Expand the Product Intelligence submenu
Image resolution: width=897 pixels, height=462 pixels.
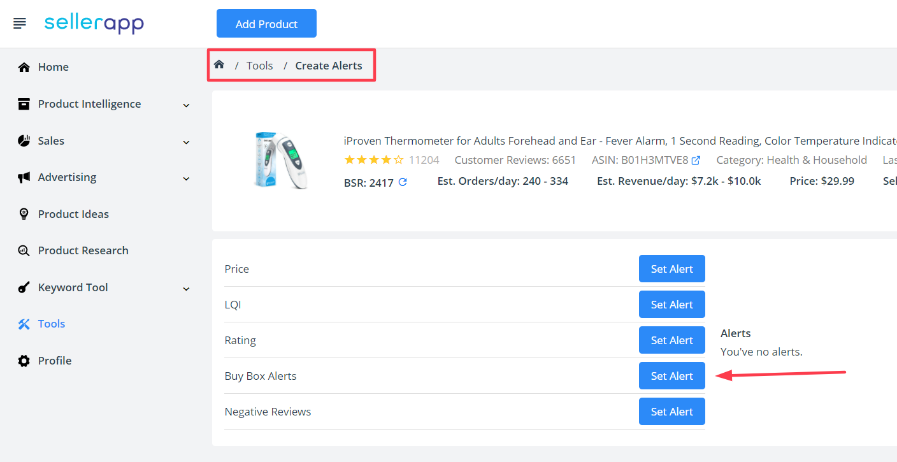(186, 105)
